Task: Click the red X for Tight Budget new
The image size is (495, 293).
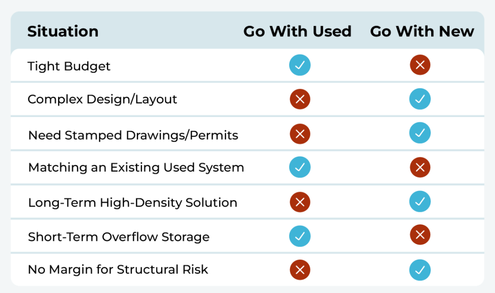Action: 420,65
